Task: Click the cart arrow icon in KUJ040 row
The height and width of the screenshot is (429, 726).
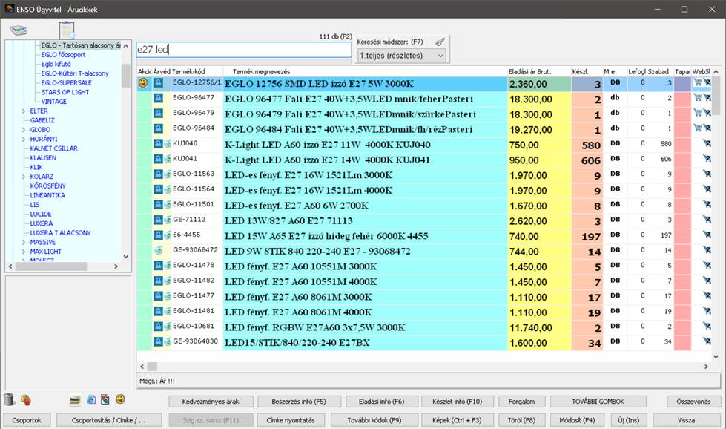Action: 707,143
